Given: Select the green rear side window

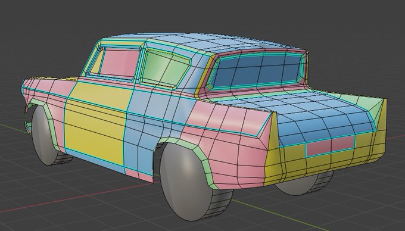Looking at the screenshot, I should click(166, 68).
